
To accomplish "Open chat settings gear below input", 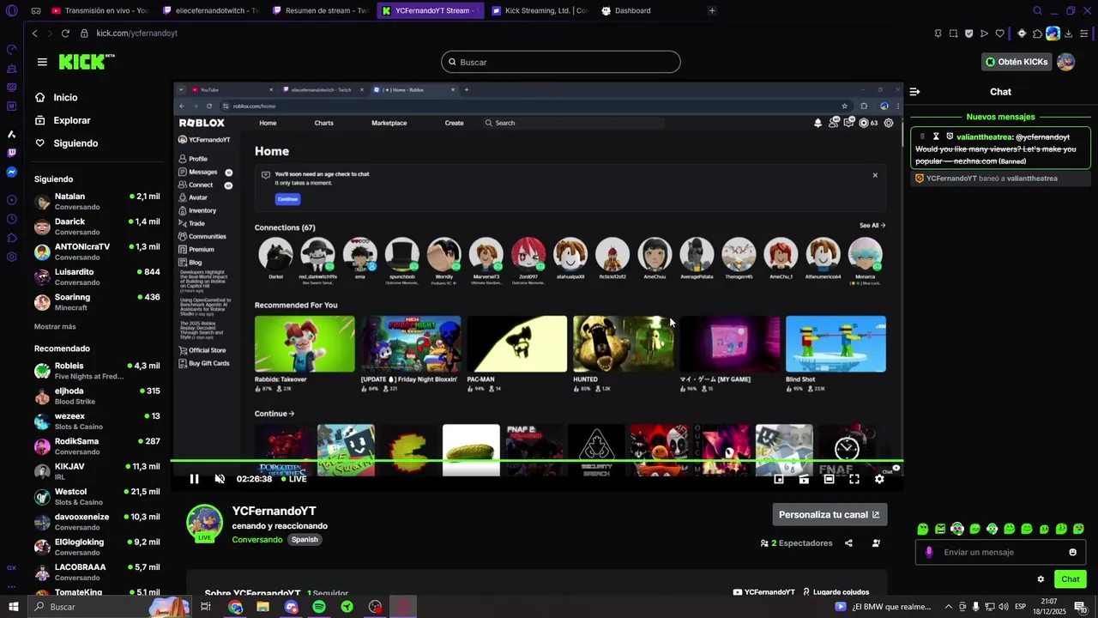I will click(x=1041, y=579).
